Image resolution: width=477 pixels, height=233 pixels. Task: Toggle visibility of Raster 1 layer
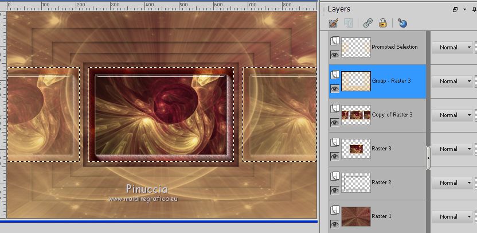click(x=335, y=224)
